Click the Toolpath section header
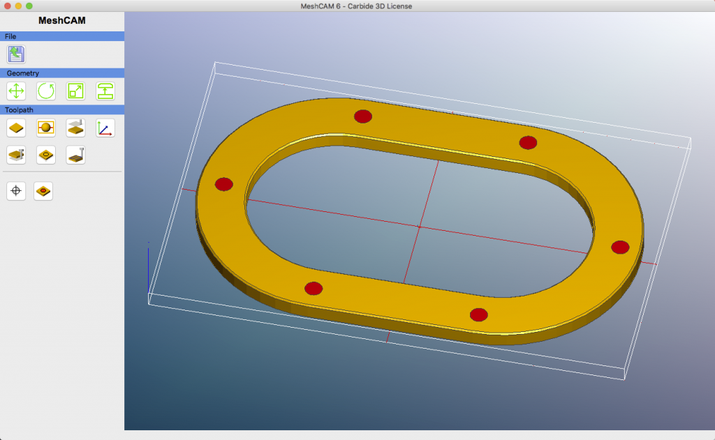715x440 pixels. 62,109
